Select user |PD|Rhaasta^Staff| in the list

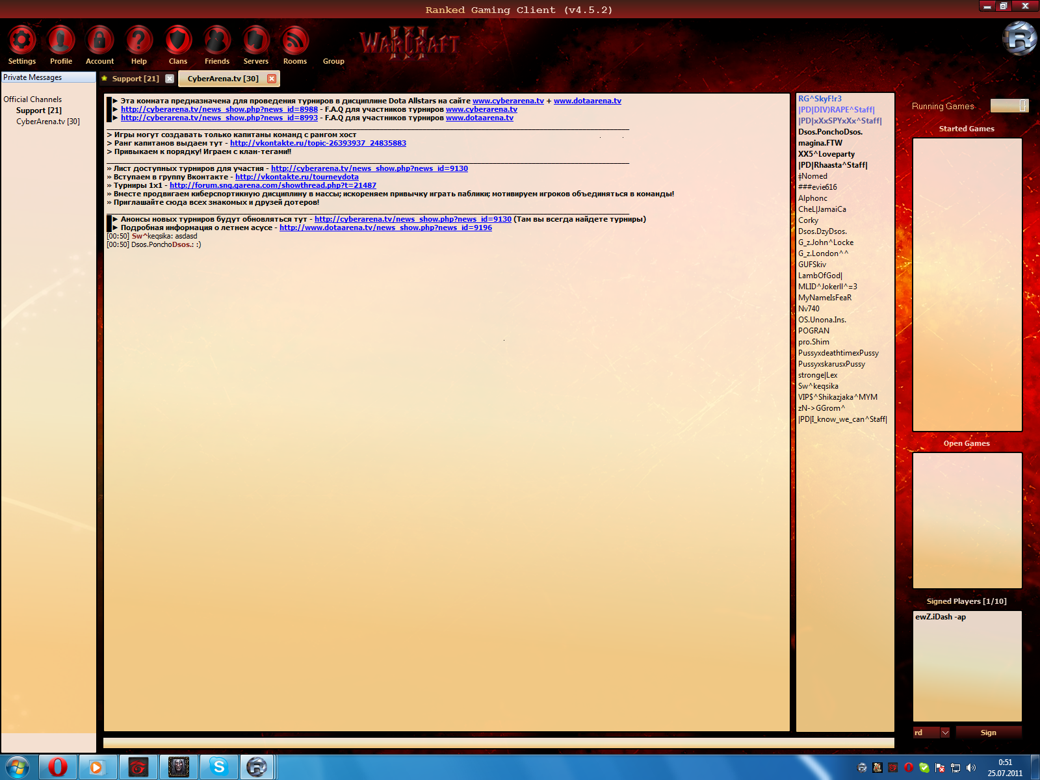point(833,165)
